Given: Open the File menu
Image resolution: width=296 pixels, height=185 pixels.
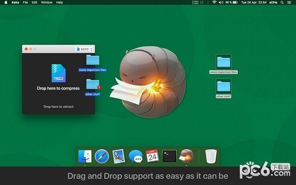Looking at the screenshot, I should point(25,2).
